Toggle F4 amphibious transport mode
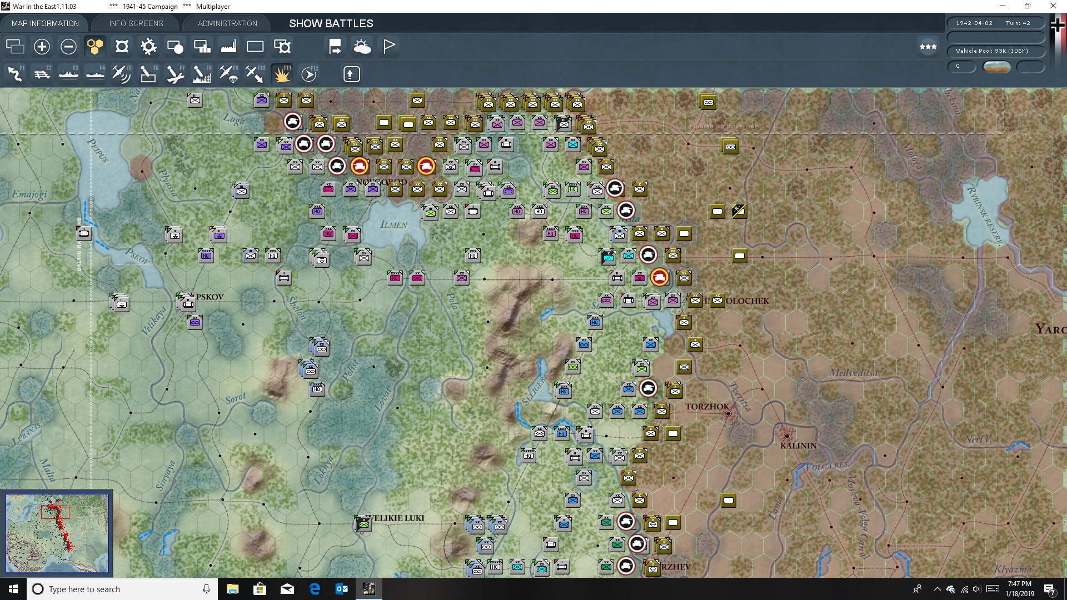The image size is (1067, 600). (x=95, y=74)
